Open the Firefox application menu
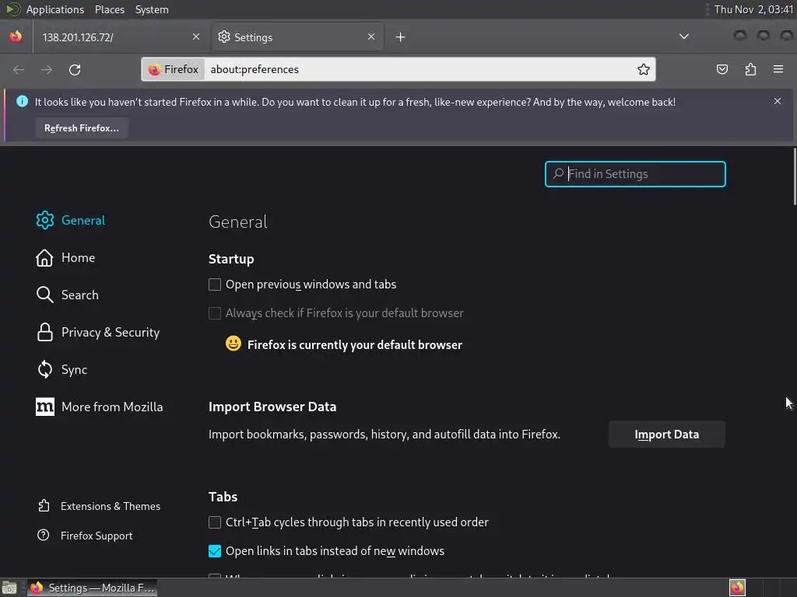797x597 pixels. (778, 69)
